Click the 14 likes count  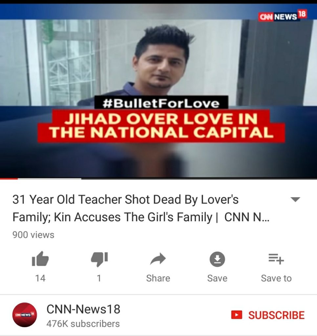tap(40, 278)
